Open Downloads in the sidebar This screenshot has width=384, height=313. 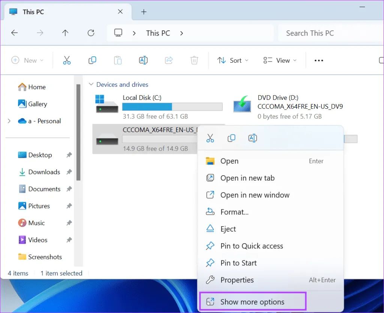(44, 172)
